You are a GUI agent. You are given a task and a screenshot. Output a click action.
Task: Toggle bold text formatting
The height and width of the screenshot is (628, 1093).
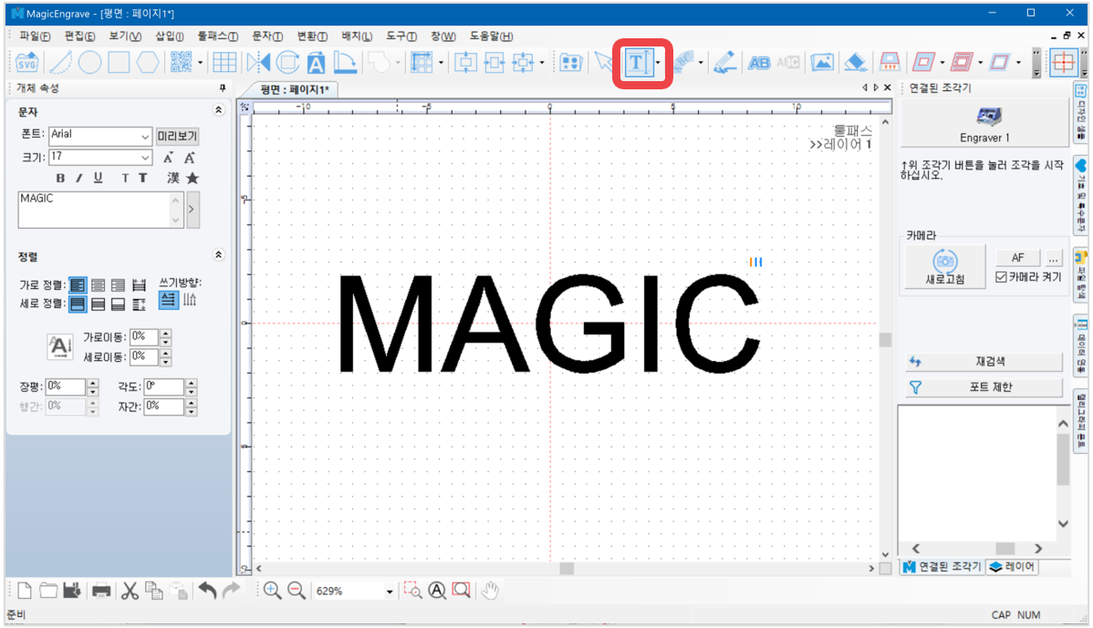[60, 179]
